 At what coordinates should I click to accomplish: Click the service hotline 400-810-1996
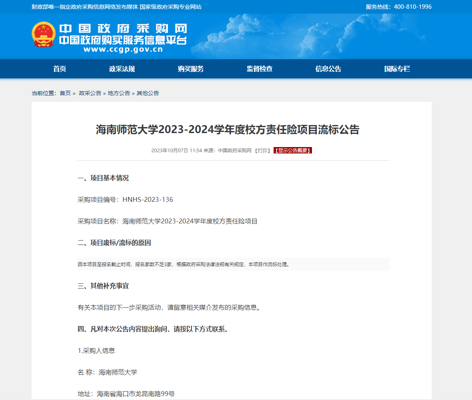click(413, 7)
